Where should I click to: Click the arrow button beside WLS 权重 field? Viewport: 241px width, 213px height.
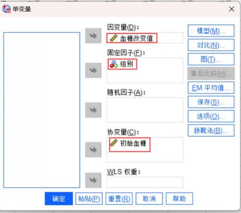93,180
